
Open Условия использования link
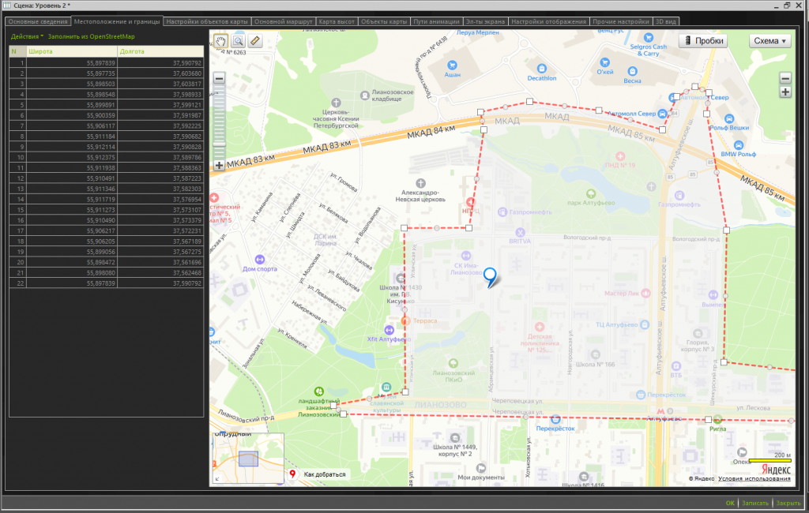pos(754,478)
